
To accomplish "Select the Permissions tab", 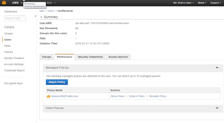I will pyautogui.click(x=64, y=57).
